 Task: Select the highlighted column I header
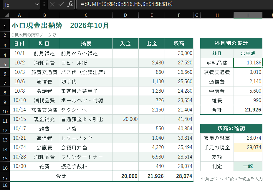coord(248,15)
